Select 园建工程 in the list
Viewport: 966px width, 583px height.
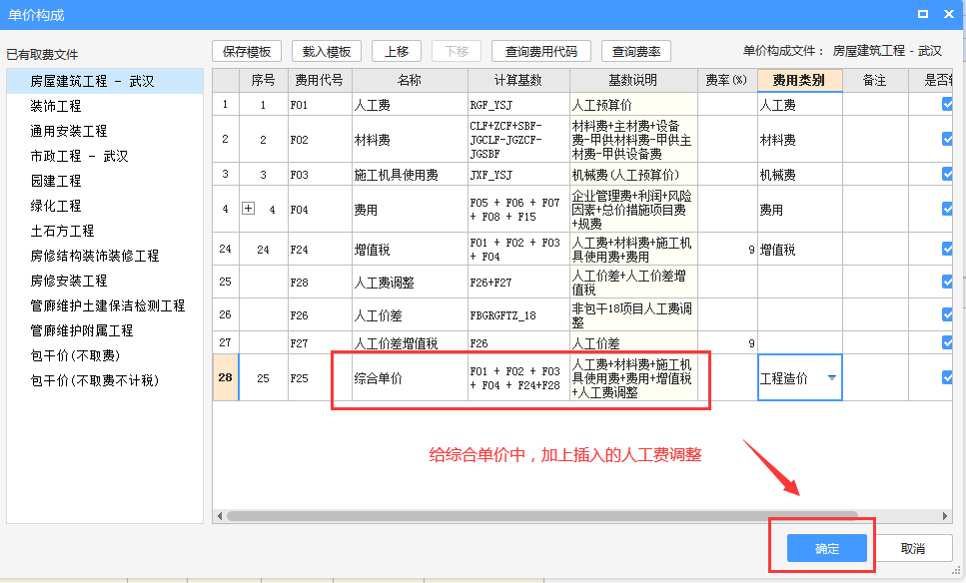105,181
